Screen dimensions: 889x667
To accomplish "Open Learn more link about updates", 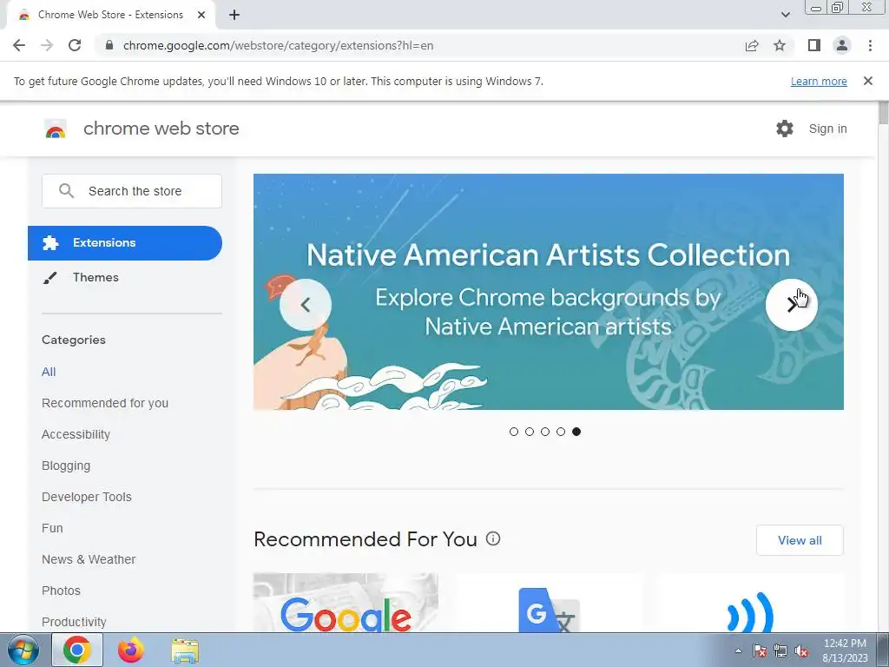I will coord(819,81).
